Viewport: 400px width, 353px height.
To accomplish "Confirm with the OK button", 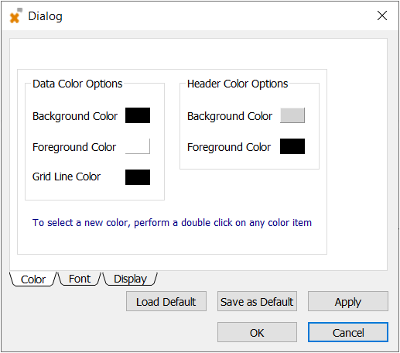I will (x=257, y=332).
